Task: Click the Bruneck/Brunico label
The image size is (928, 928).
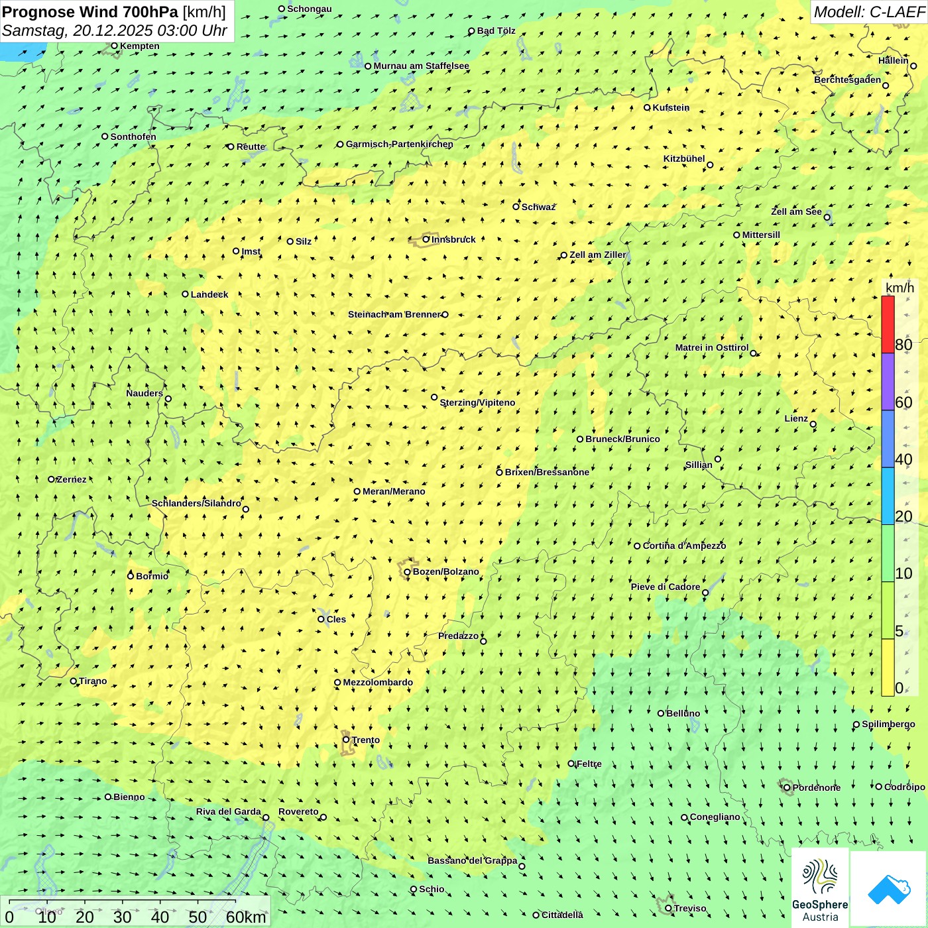Action: tap(622, 439)
